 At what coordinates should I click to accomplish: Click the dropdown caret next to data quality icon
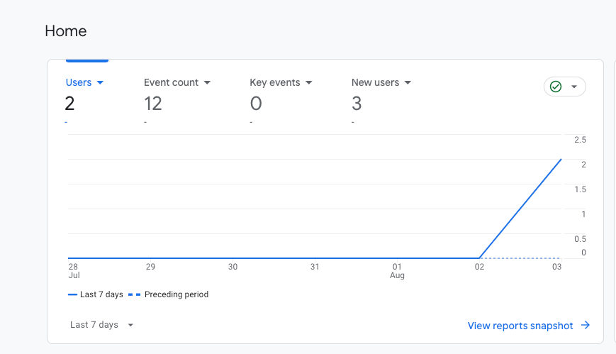pyautogui.click(x=574, y=87)
